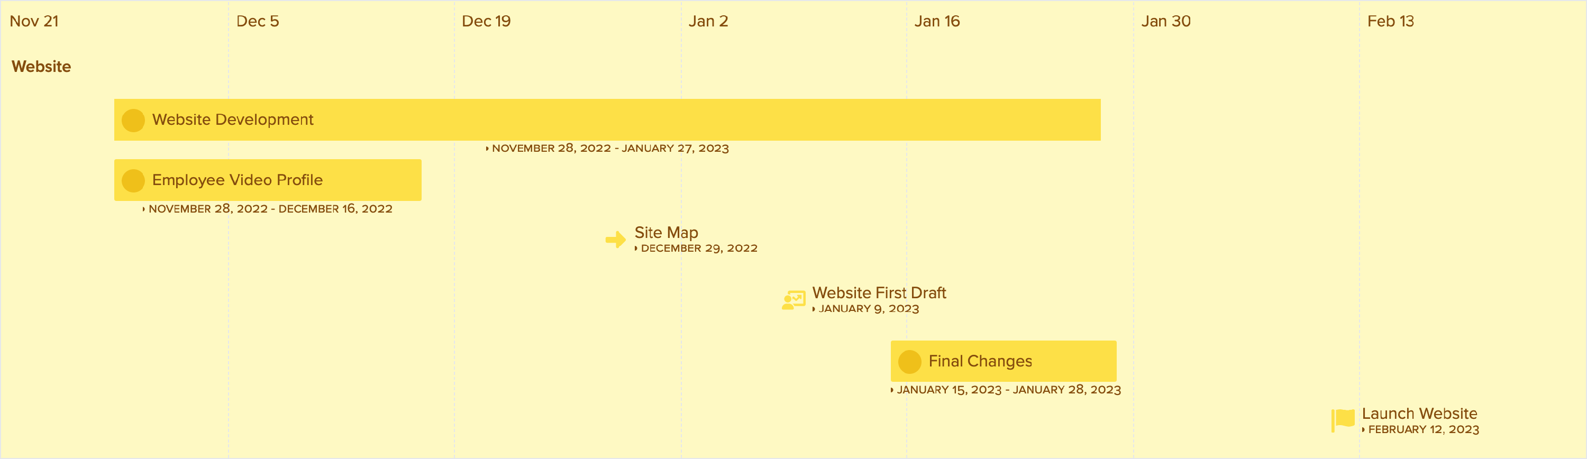Select the Website Development task bar
Screen dimensions: 1587x459
tap(607, 120)
